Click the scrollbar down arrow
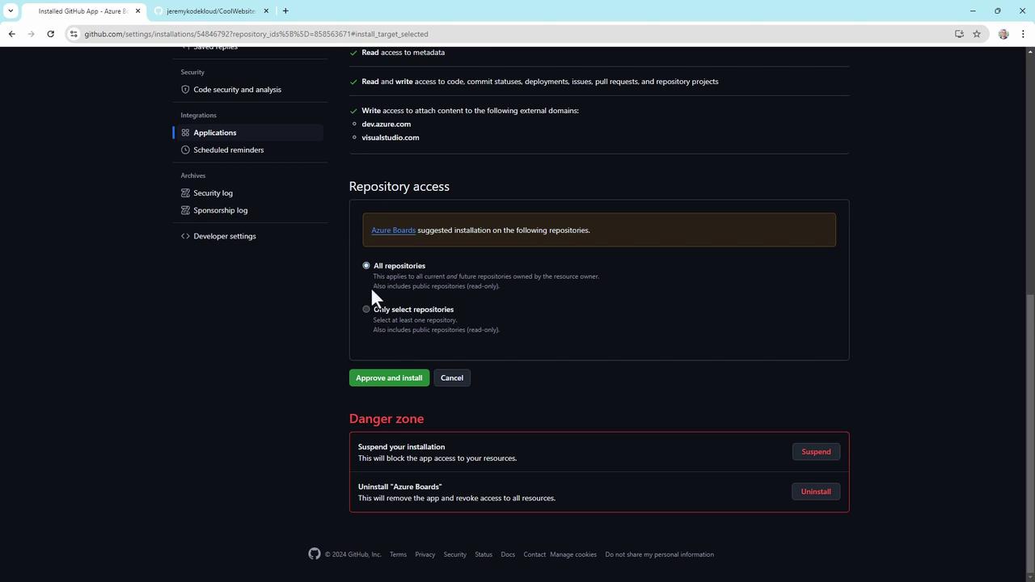1035x582 pixels. [1030, 576]
